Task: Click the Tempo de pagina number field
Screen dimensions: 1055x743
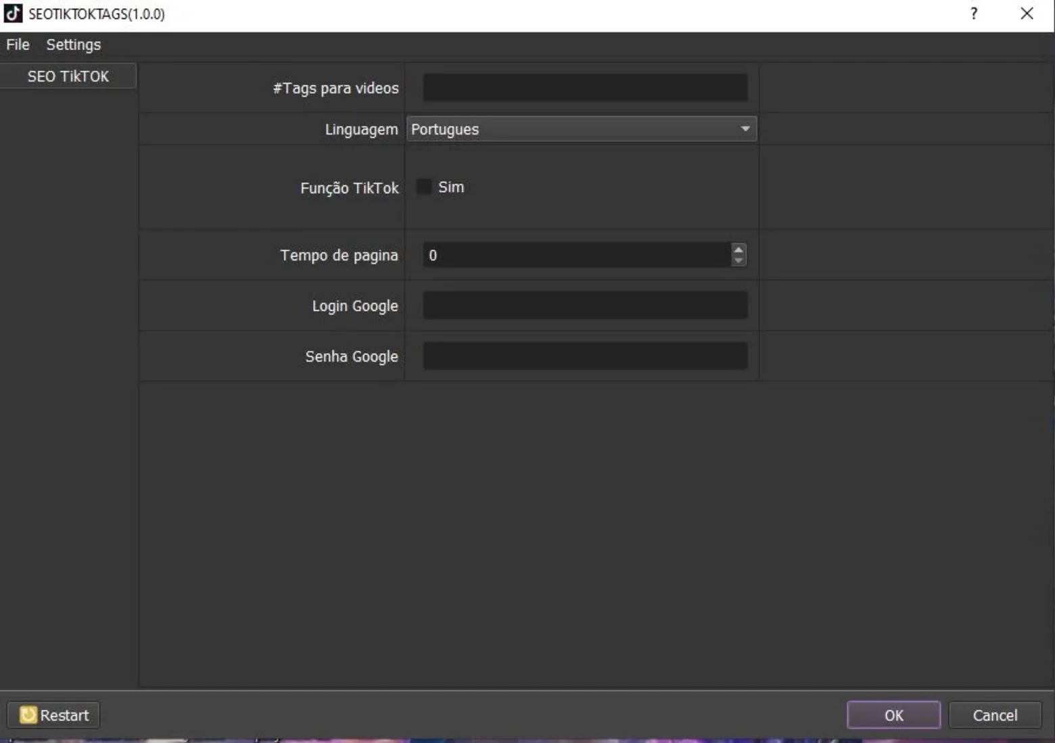Action: click(577, 255)
